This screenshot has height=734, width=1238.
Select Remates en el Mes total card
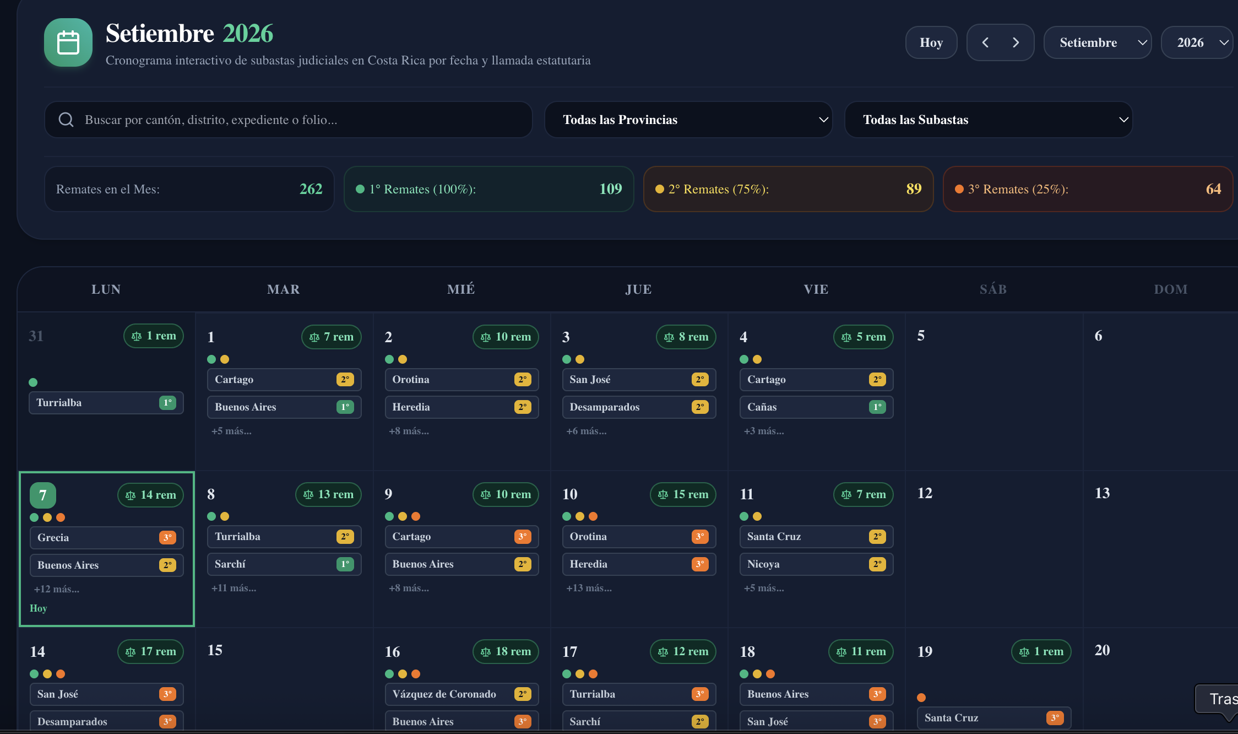(189, 189)
